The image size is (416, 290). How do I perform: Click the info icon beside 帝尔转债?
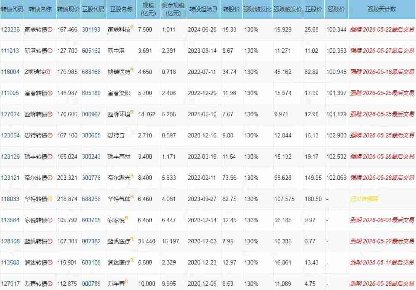[x=50, y=178]
